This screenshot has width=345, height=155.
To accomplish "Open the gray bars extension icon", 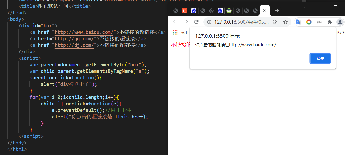I will (x=319, y=22).
